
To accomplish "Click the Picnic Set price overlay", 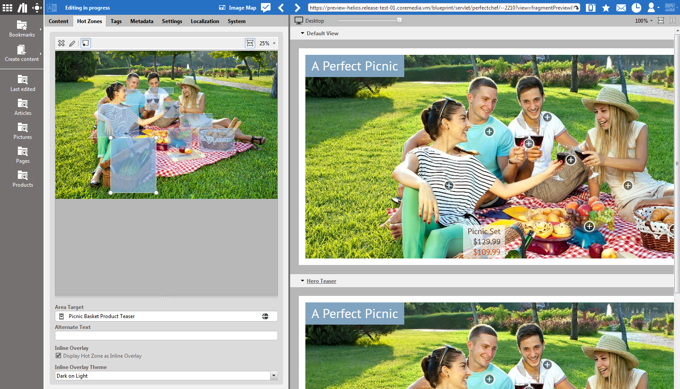I will 484,242.
